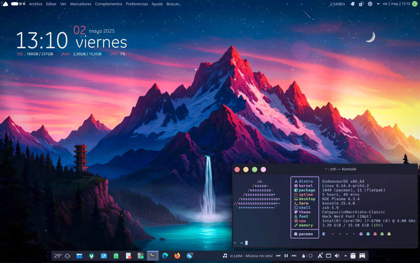The height and width of the screenshot is (263, 420).
Task: Open the blue software store bag icon
Action: [104, 256]
